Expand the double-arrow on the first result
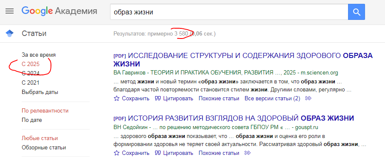This screenshot has width=385, height=157. pyautogui.click(x=308, y=99)
